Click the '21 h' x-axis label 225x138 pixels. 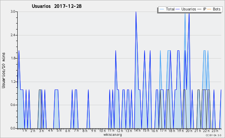(198, 131)
